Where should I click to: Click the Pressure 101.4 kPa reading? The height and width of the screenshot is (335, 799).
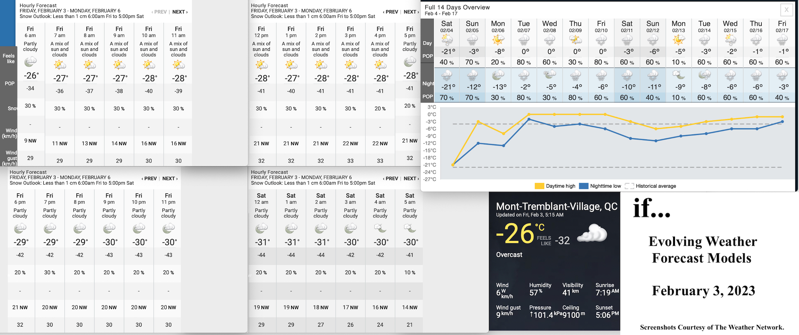click(546, 312)
